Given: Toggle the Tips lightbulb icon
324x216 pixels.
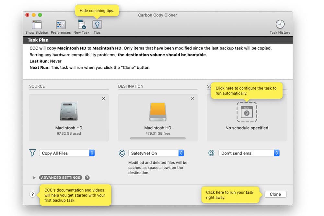Looking at the screenshot, I should point(97,25).
